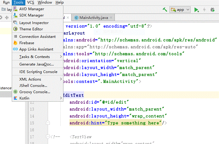Click the commented TextView tag

81,137
